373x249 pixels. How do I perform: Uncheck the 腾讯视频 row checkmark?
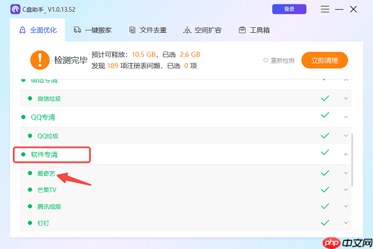tap(325, 206)
